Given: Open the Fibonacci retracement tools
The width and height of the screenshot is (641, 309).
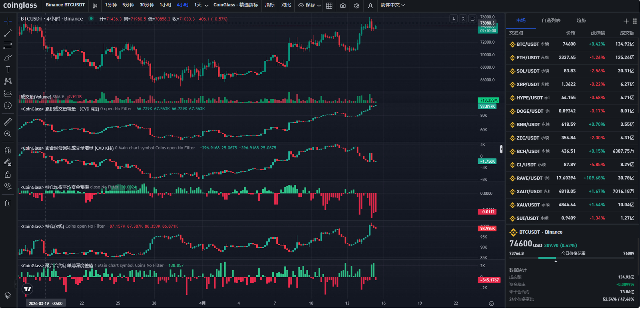Looking at the screenshot, I should pyautogui.click(x=7, y=45).
